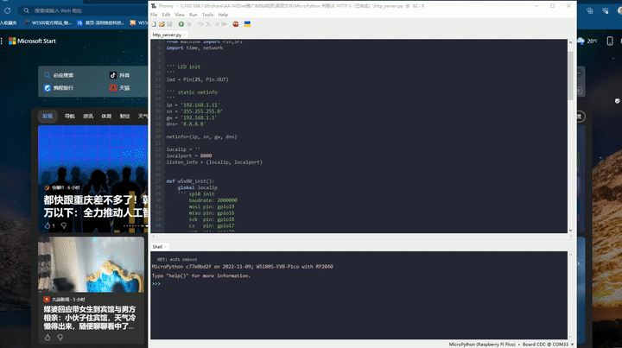Open the Edit menu in Thonny
The height and width of the screenshot is (348, 622).
click(166, 15)
